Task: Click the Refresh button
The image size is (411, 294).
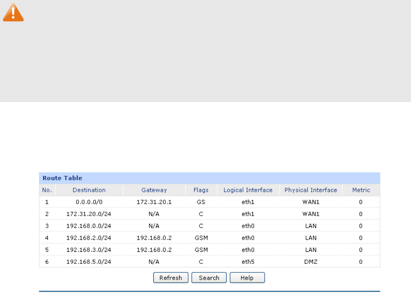Action: (x=171, y=278)
